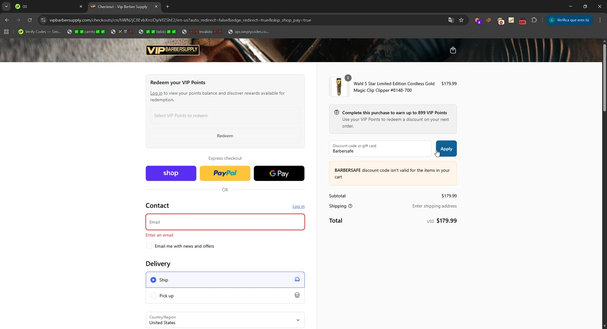This screenshot has width=607, height=329.
Task: Reload the checkout page
Action: [x=30, y=20]
